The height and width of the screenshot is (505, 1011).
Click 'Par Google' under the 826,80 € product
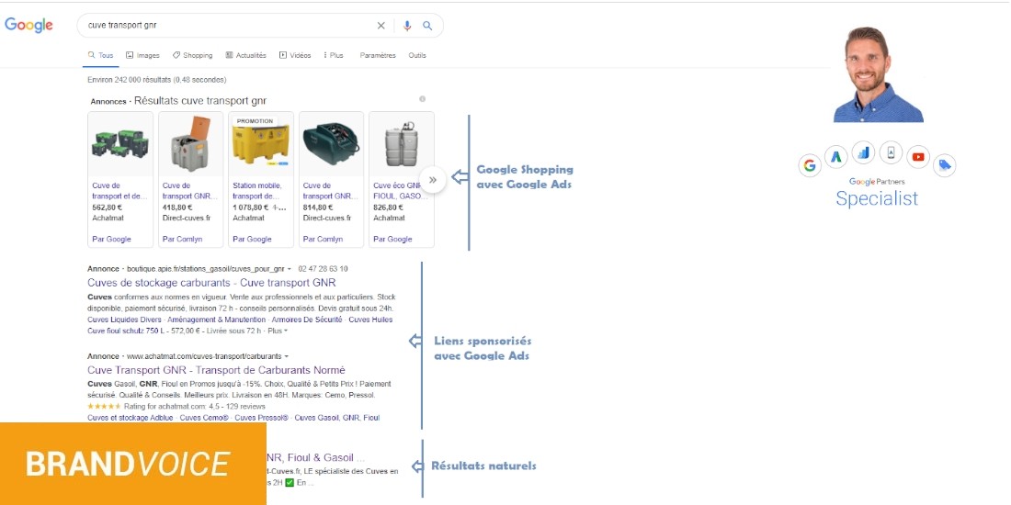coord(392,239)
